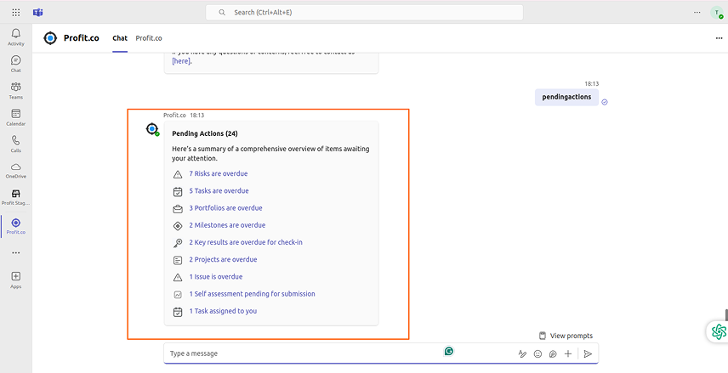Open the app launcher grid icon
The width and height of the screenshot is (728, 373).
16,13
